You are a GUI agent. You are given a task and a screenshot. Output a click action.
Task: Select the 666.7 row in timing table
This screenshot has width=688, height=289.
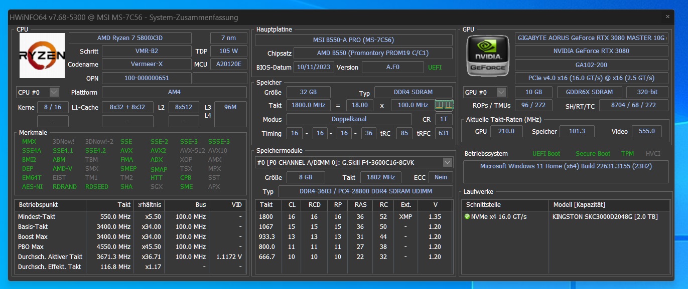(x=354, y=256)
